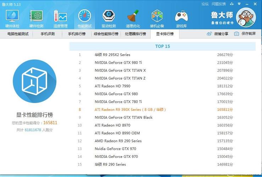Click score 207896分
262x177 pixels.
pos(225,70)
